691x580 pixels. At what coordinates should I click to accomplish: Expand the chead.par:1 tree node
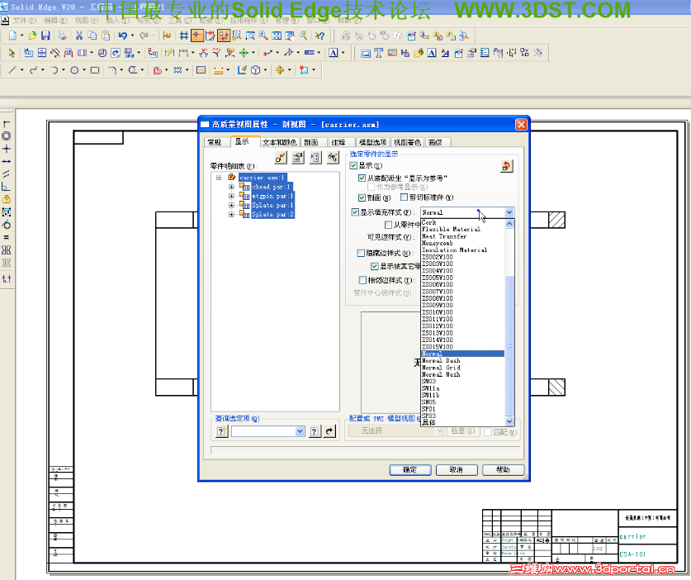tap(231, 187)
